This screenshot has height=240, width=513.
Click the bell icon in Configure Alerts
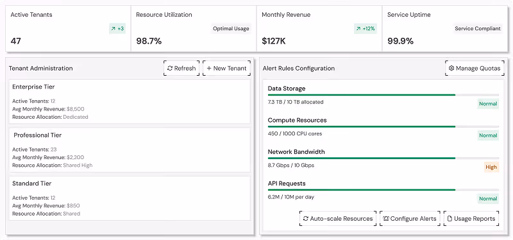tap(386, 218)
